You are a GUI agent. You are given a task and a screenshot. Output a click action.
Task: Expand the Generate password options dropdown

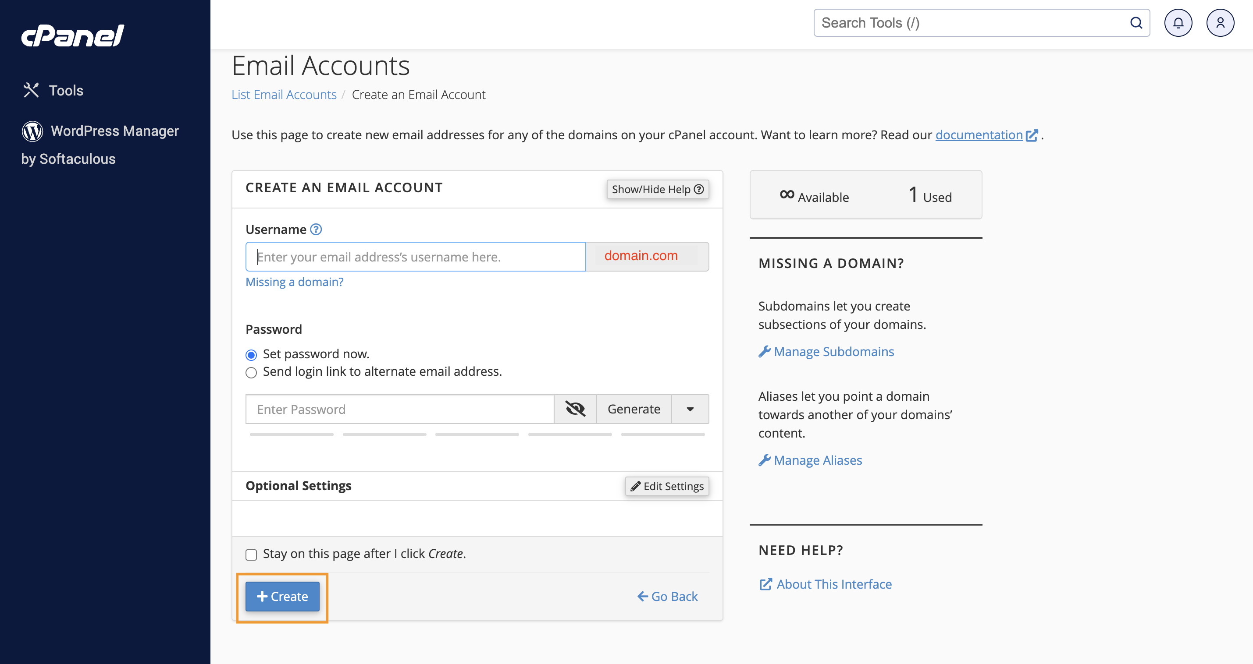(690, 409)
